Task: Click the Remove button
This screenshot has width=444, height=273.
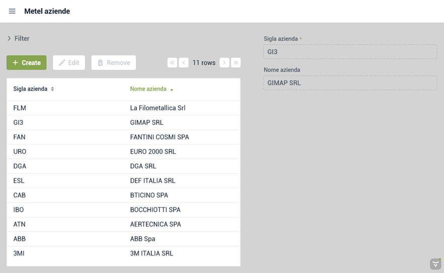Action: 114,63
